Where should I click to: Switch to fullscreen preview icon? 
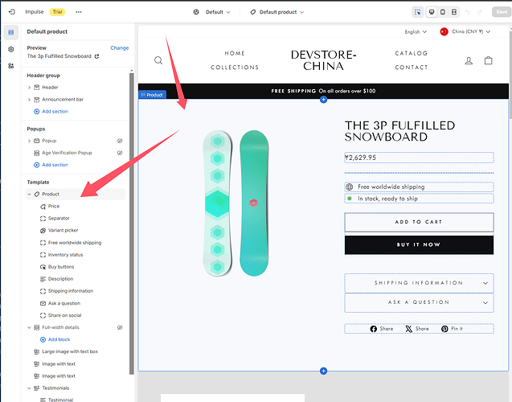tap(454, 12)
